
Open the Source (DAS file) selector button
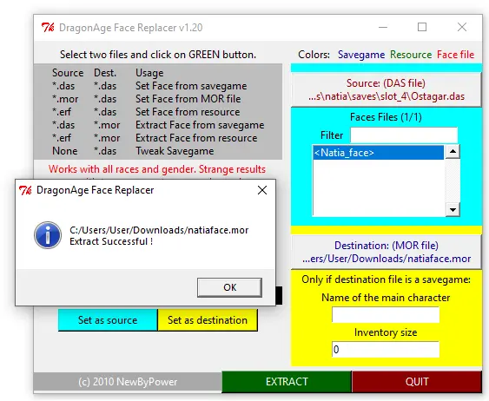coord(387,89)
